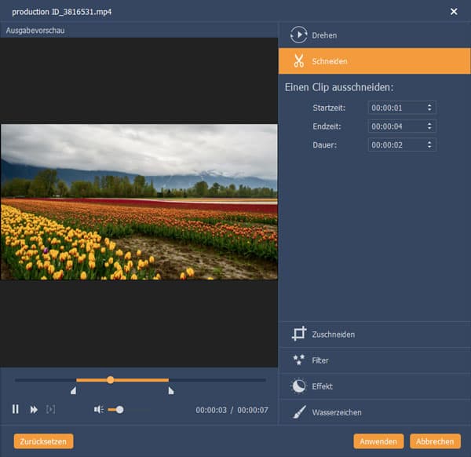Screen dimensions: 471x457
Task: Click the Effekt icon
Action: coord(298,386)
